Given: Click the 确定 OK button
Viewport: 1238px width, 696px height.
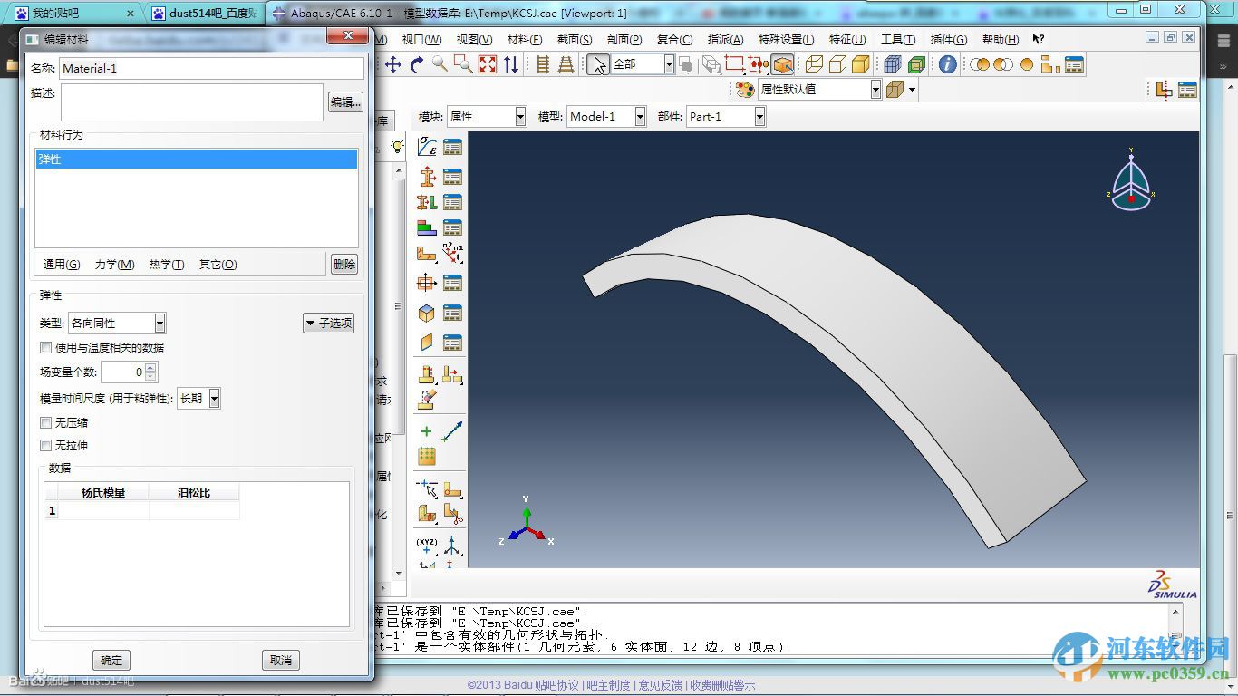Looking at the screenshot, I should [x=111, y=660].
